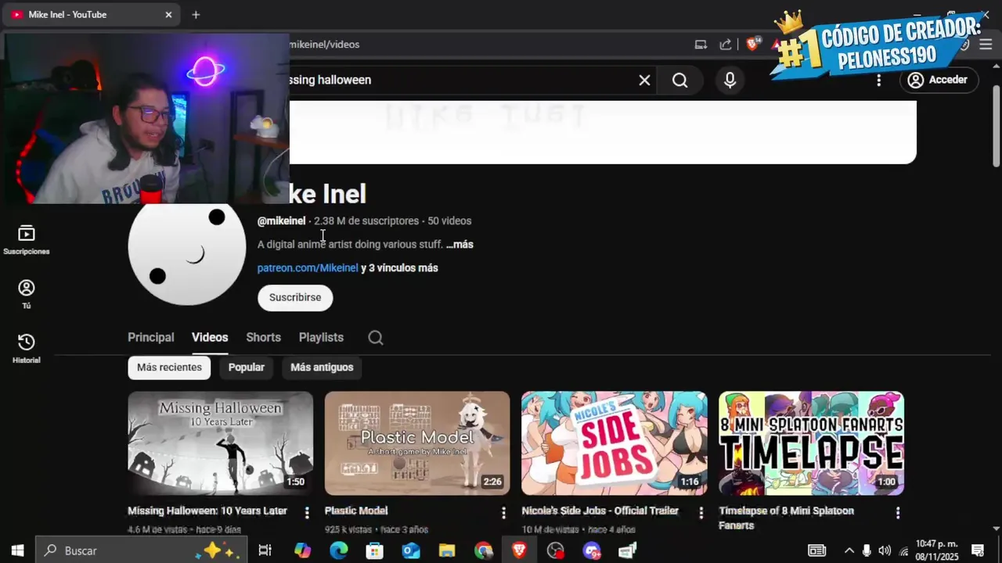Viewport: 1002px width, 563px height.
Task: Show the 3 vínculos más links
Action: (399, 268)
